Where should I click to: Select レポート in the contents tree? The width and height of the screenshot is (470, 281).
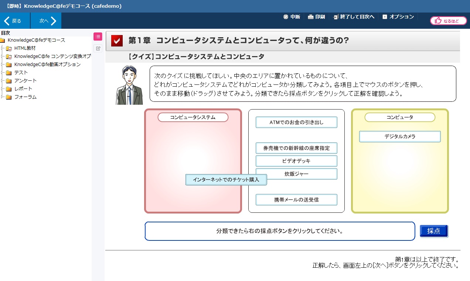point(23,89)
